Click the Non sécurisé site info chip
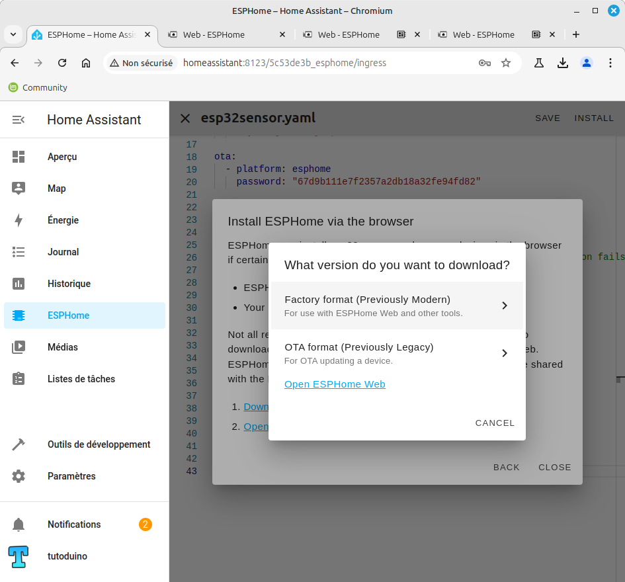The width and height of the screenshot is (625, 582). (142, 63)
